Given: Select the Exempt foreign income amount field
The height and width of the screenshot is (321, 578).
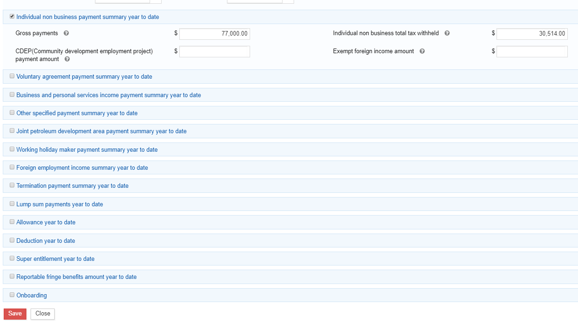Looking at the screenshot, I should click(532, 52).
